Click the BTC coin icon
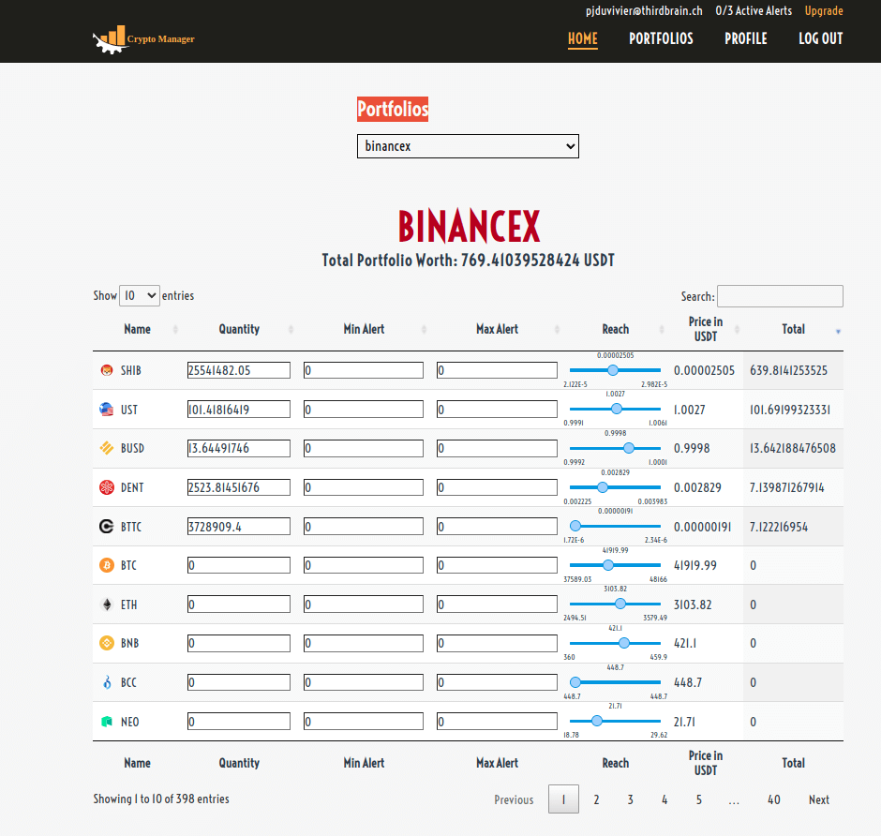 pos(107,565)
